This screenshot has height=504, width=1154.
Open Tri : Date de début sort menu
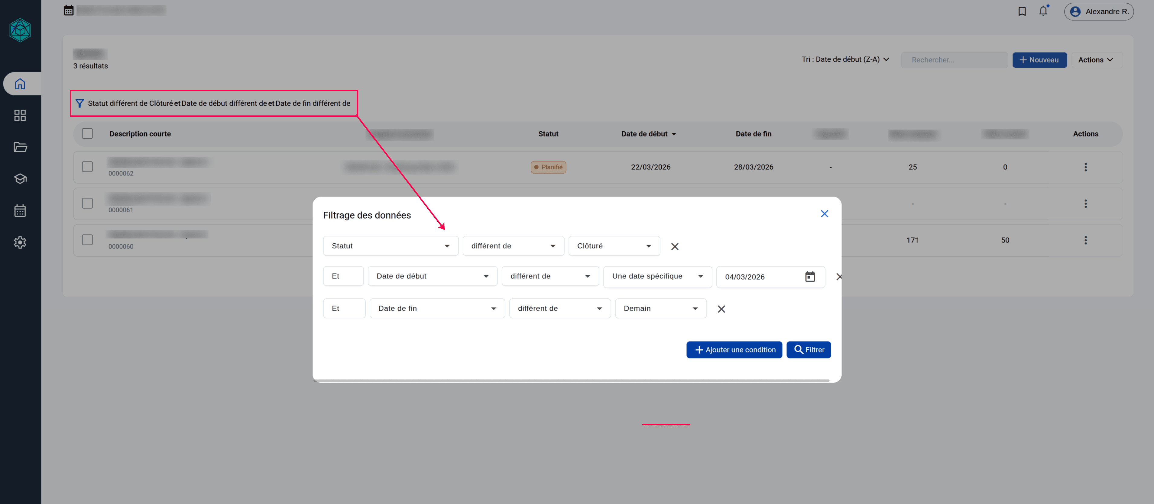click(x=845, y=59)
